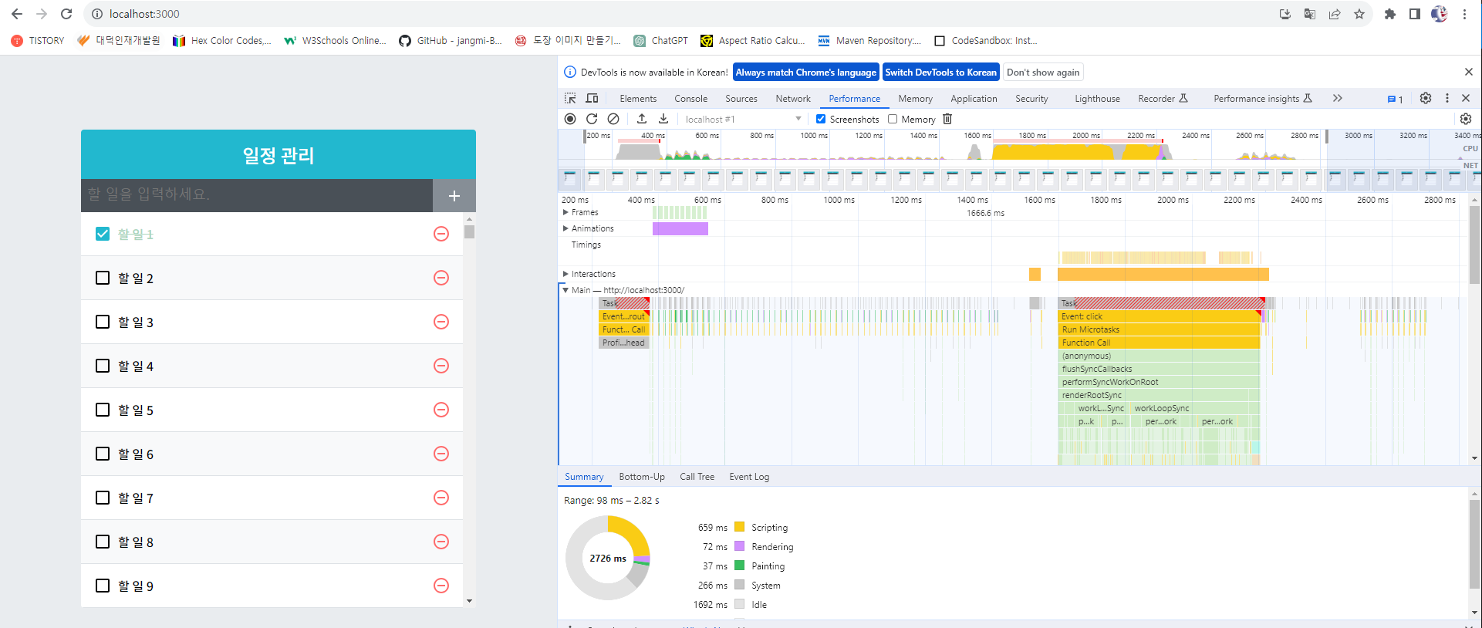
Task: Click Switch DevTools to Korean button
Action: click(941, 73)
